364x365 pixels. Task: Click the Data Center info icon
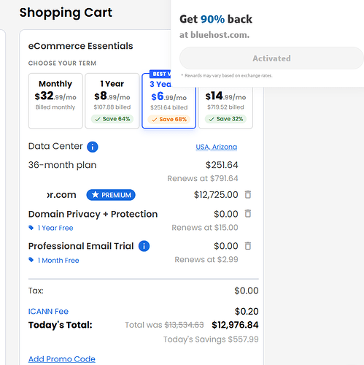pyautogui.click(x=93, y=147)
